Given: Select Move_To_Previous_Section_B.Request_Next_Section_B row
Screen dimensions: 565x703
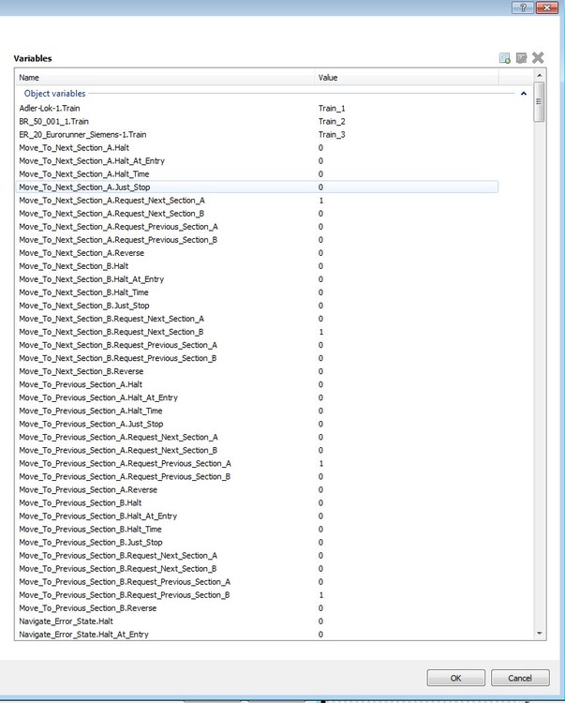Looking at the screenshot, I should click(x=257, y=569).
